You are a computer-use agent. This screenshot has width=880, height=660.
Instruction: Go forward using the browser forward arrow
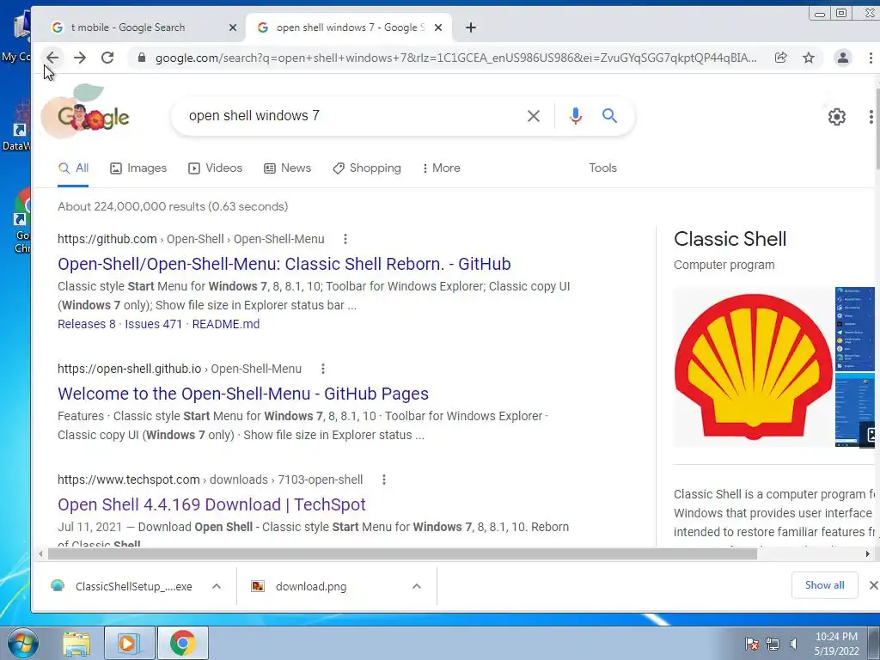pos(80,58)
